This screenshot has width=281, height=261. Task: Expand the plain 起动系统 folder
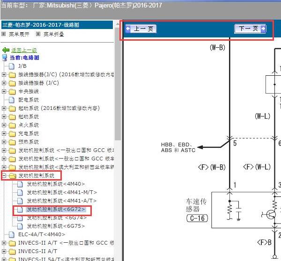(4, 117)
